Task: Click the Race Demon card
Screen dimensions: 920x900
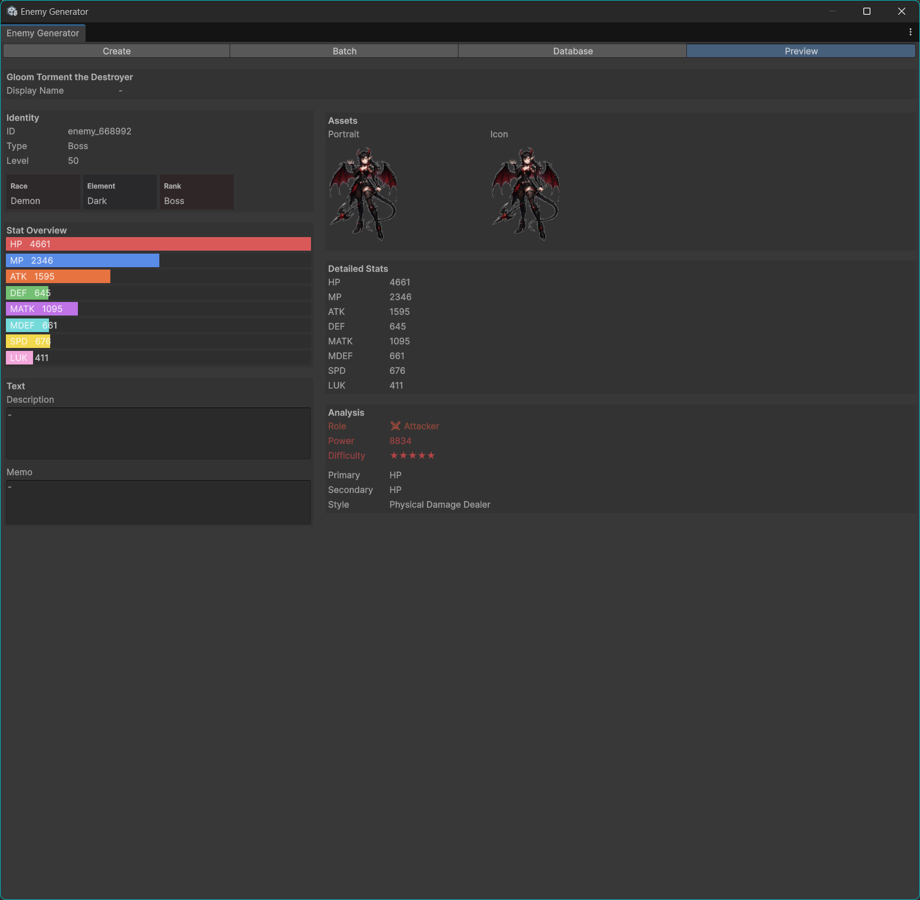Action: (x=43, y=192)
